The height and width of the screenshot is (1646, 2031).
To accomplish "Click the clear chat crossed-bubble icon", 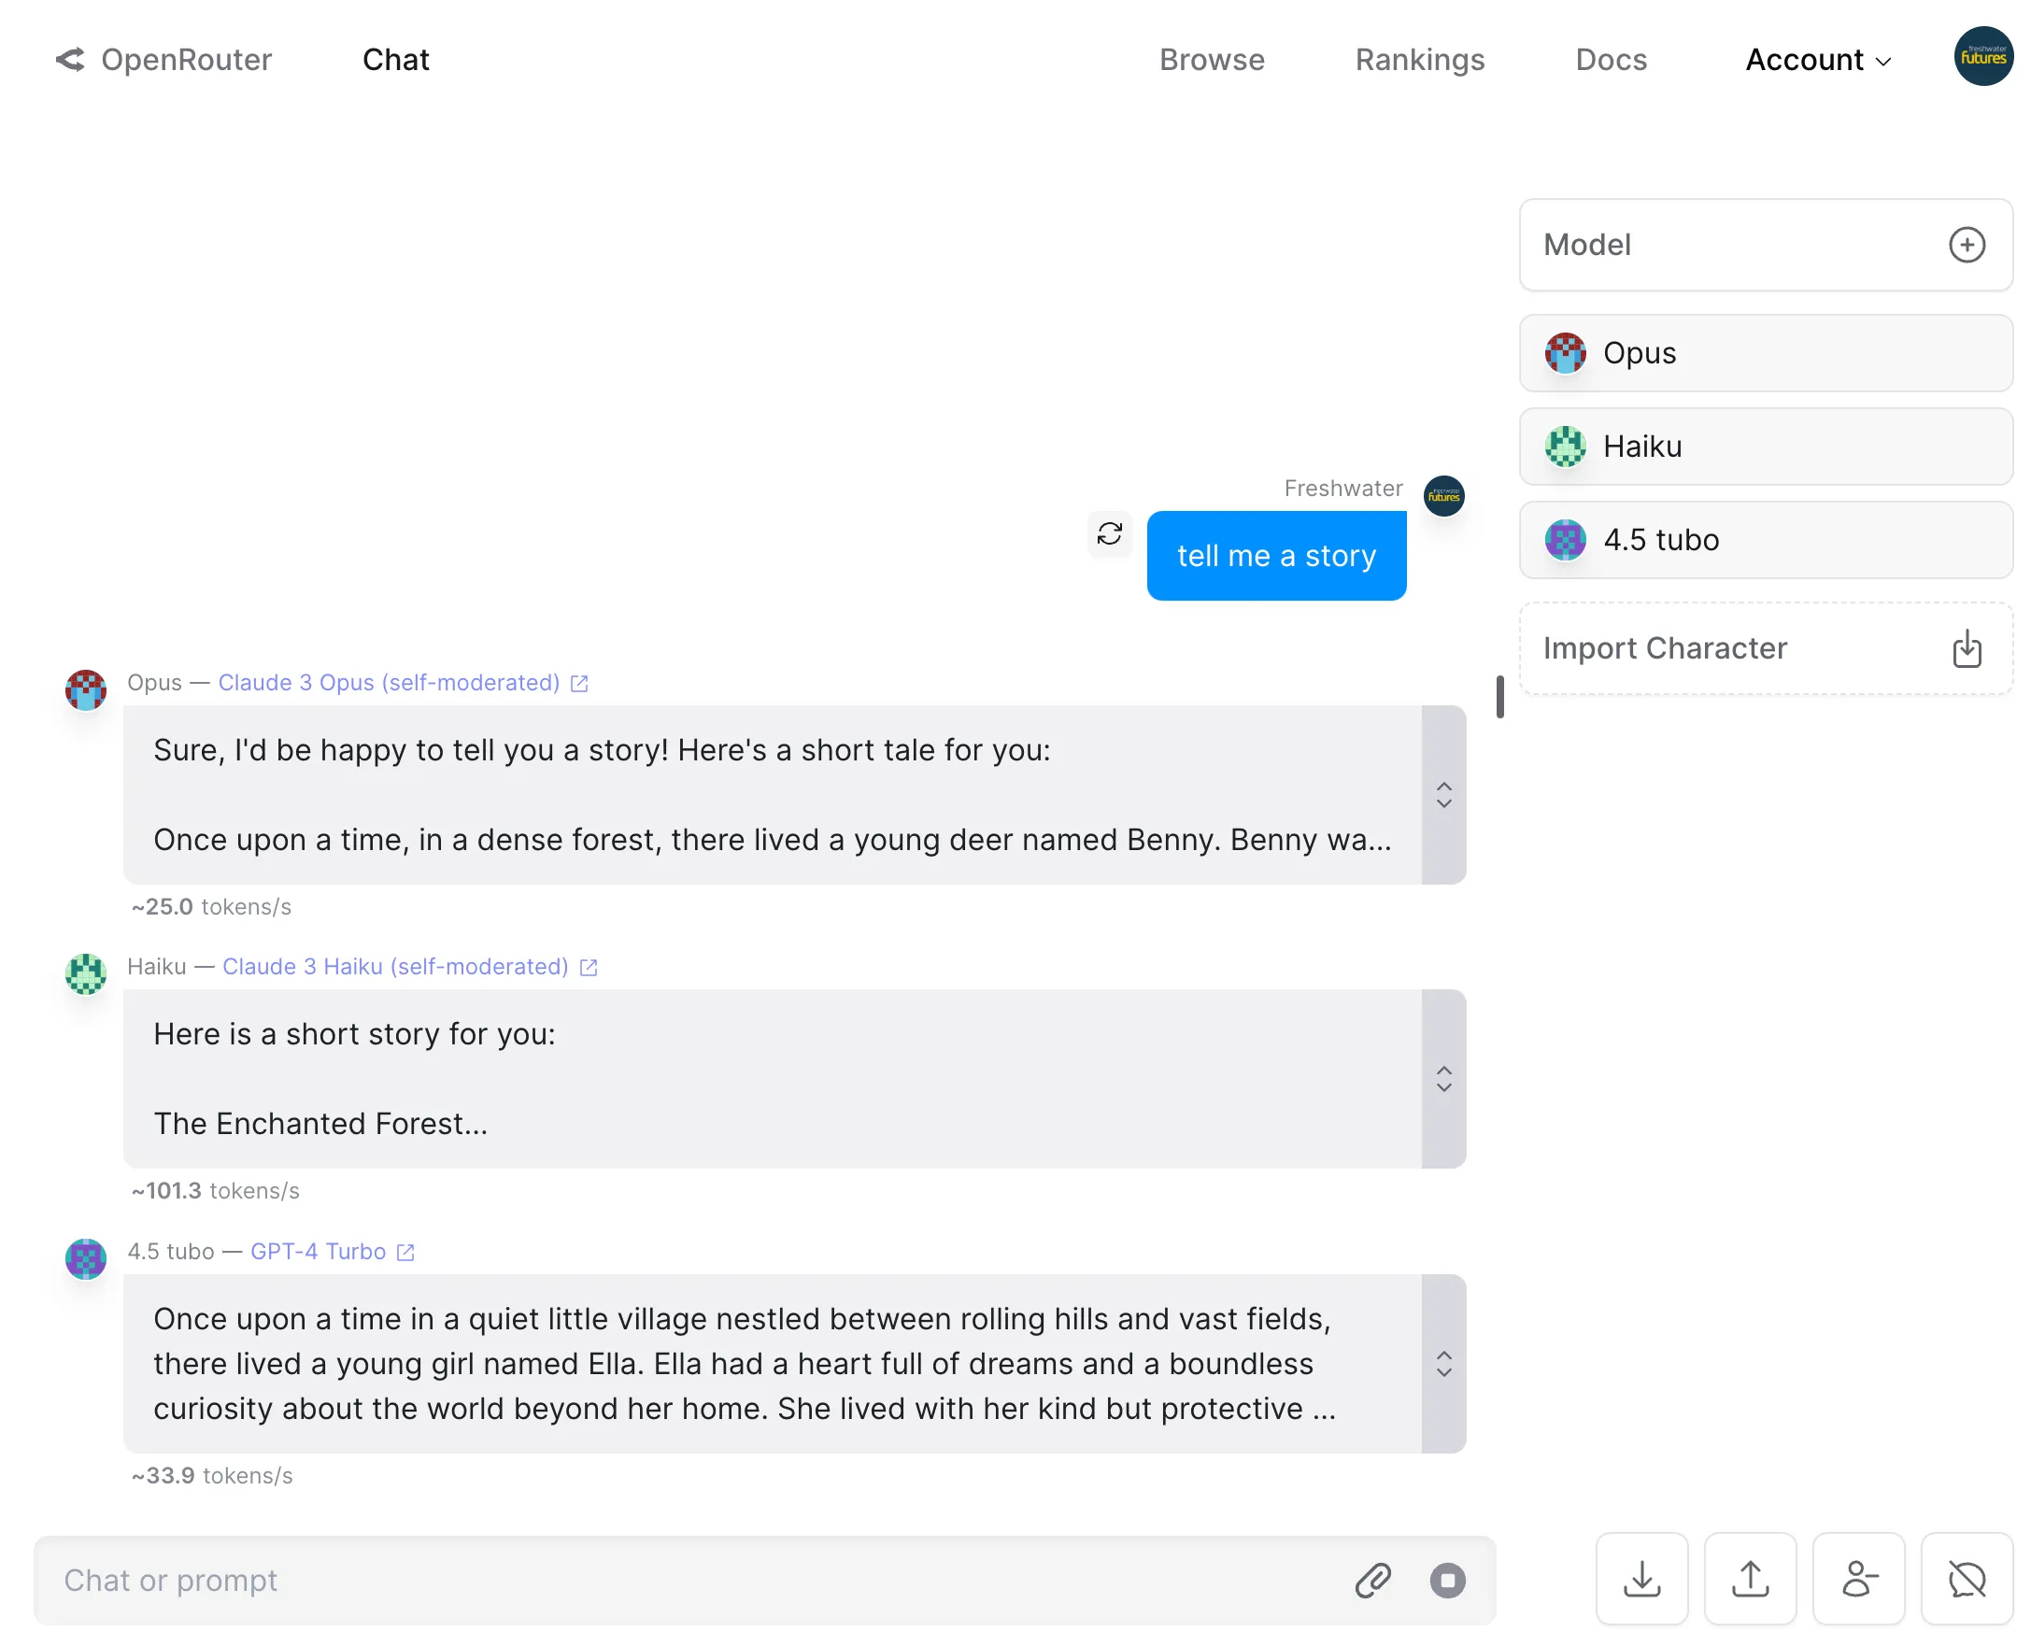I will click(1966, 1579).
